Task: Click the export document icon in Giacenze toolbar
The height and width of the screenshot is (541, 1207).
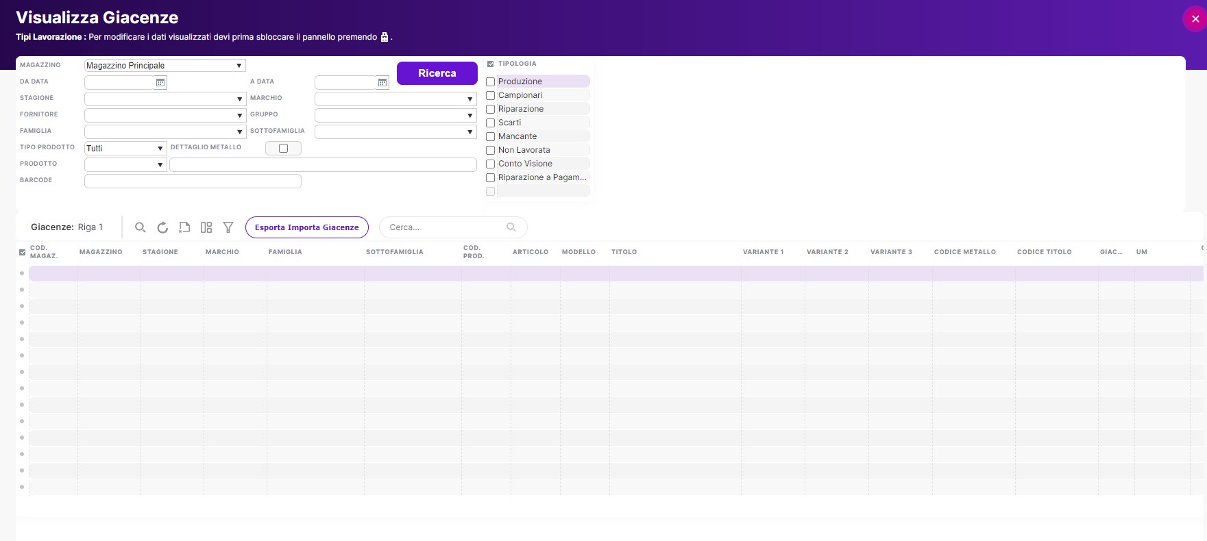Action: coord(184,227)
